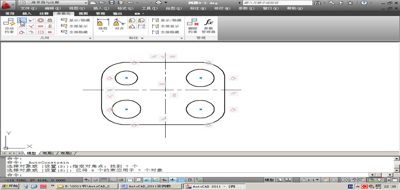Viewport: 400px width, 190px height.
Task: Click the 自动约束 auto constrain button
Action: click(x=9, y=26)
